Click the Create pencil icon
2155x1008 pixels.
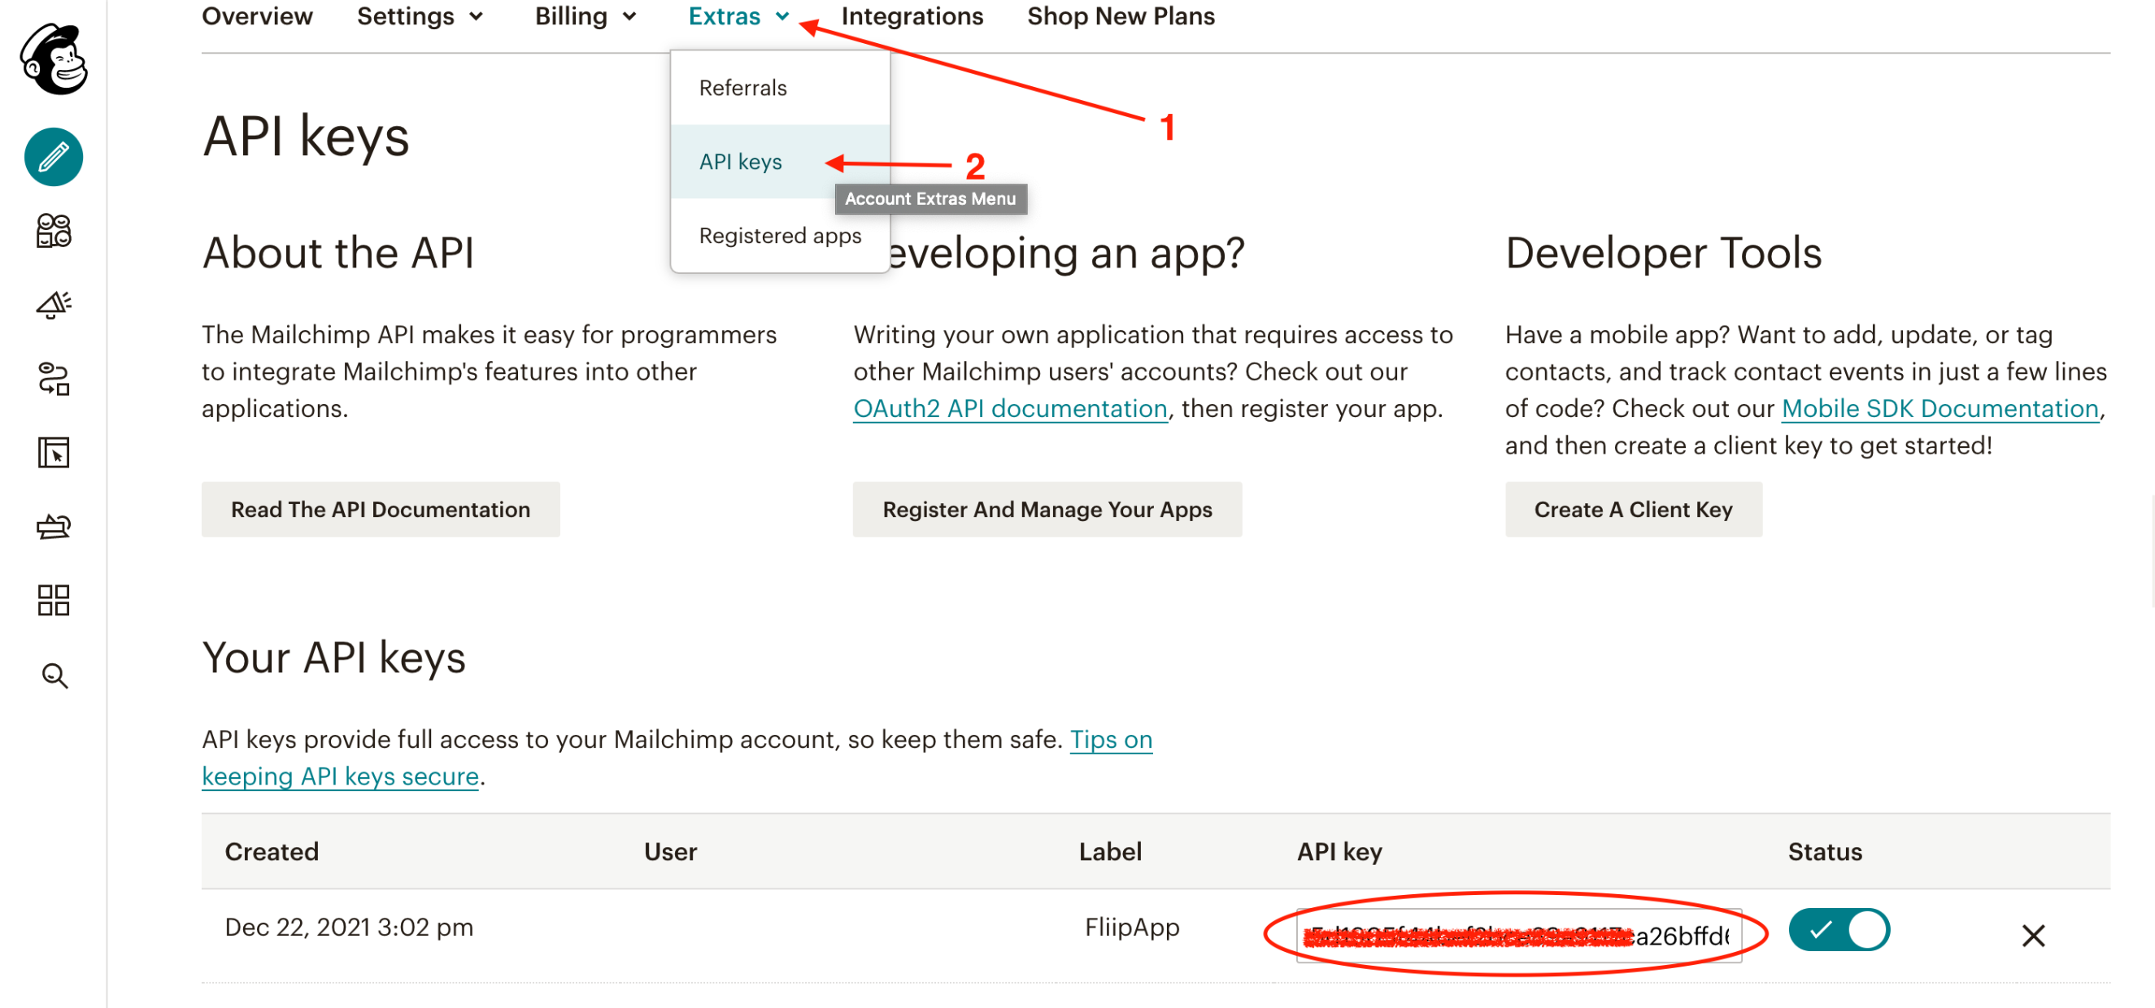tap(54, 157)
